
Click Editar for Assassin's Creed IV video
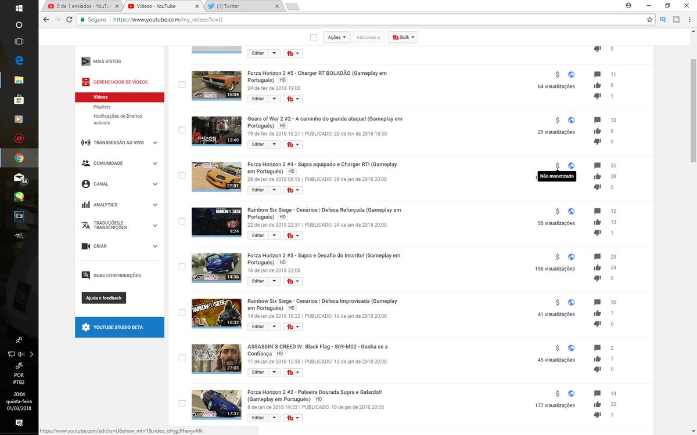[258, 372]
